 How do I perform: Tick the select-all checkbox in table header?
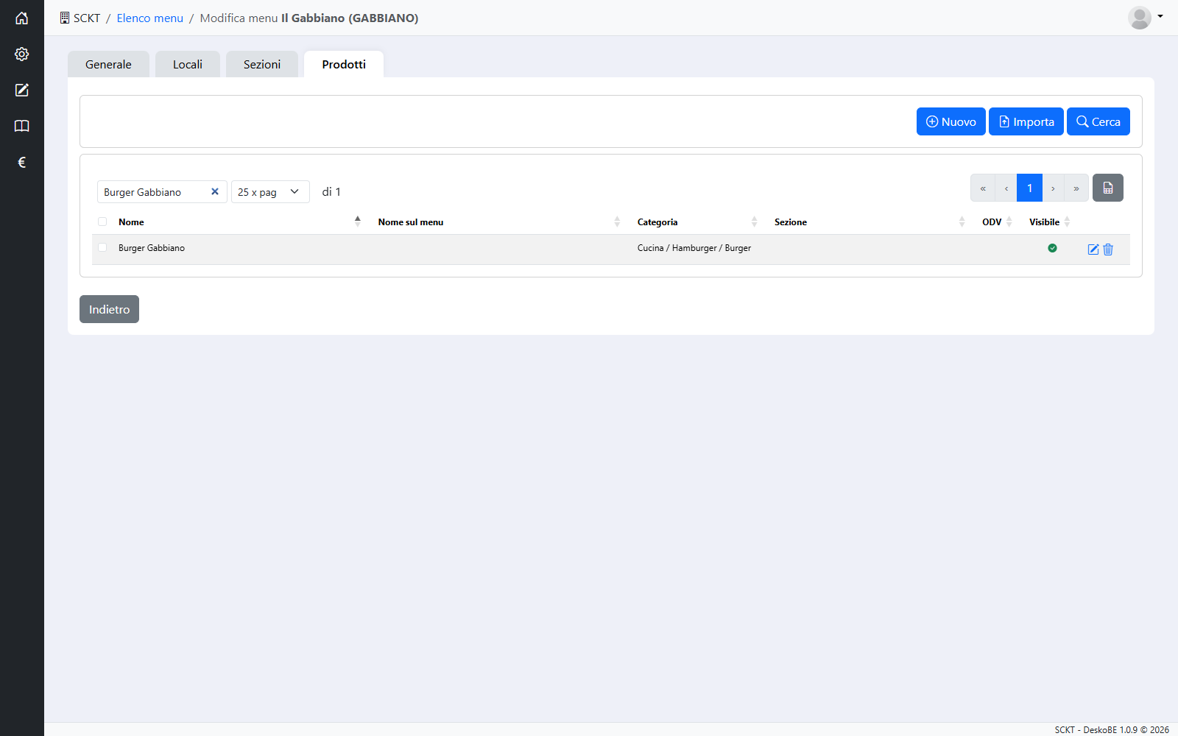pos(102,222)
